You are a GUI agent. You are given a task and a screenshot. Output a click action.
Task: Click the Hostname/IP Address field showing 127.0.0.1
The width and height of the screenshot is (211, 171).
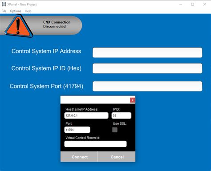(86, 115)
